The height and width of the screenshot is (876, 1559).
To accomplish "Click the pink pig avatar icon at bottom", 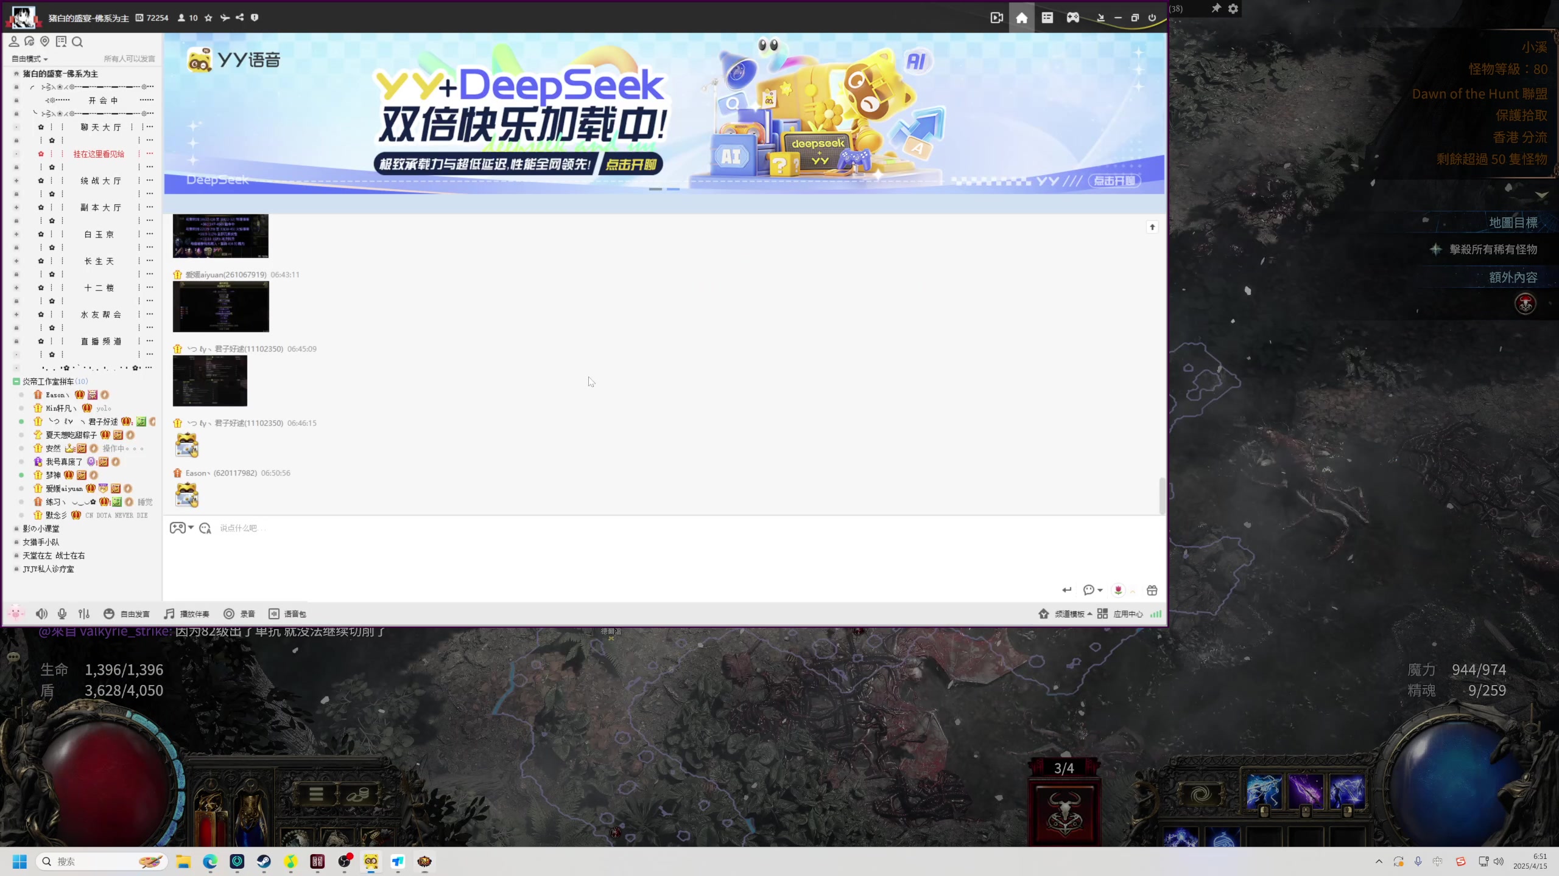I will [16, 613].
